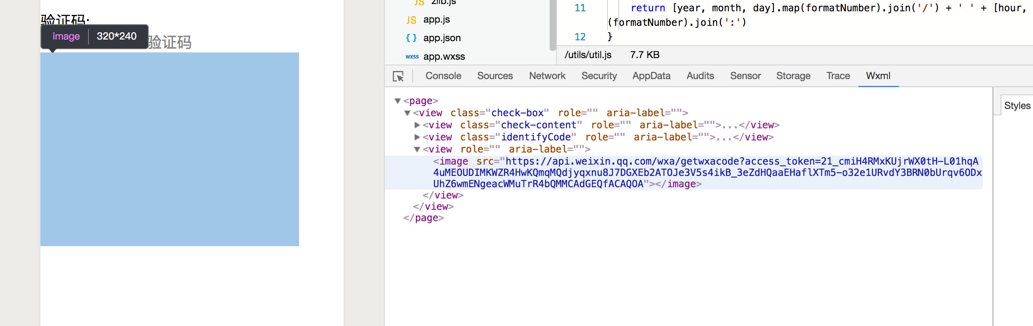The width and height of the screenshot is (1033, 326).
Task: Select the Security tab
Action: click(599, 76)
